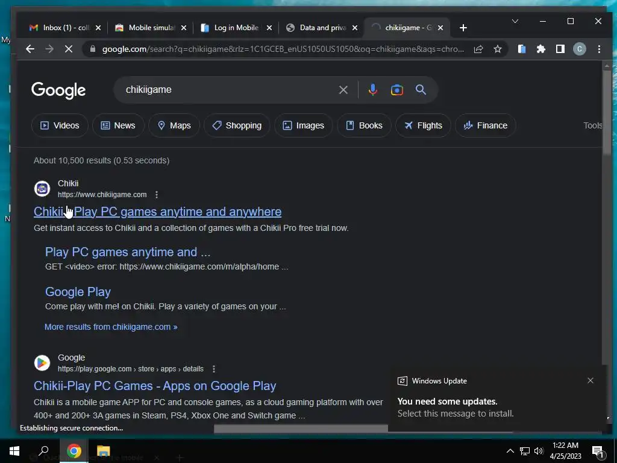
Task: Submit search with magnifier icon
Action: point(421,90)
